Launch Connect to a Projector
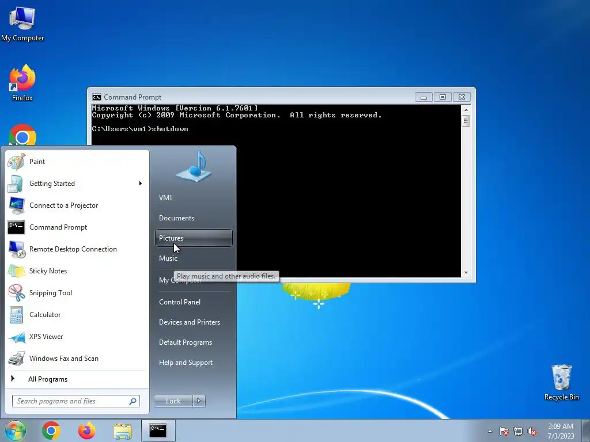 [x=77, y=205]
